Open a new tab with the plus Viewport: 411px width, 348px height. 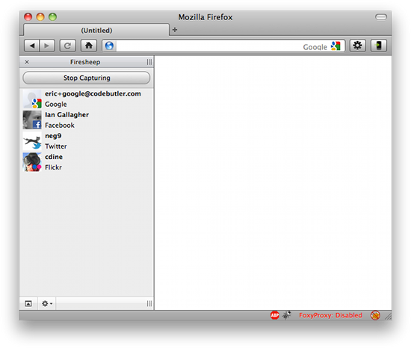click(175, 30)
